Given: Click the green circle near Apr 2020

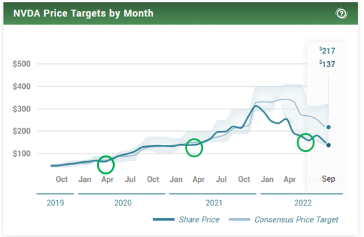Looking at the screenshot, I should (106, 165).
